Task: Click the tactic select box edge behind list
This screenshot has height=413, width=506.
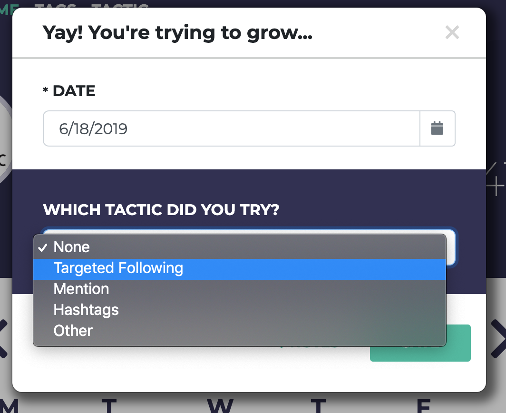Action: [x=451, y=247]
